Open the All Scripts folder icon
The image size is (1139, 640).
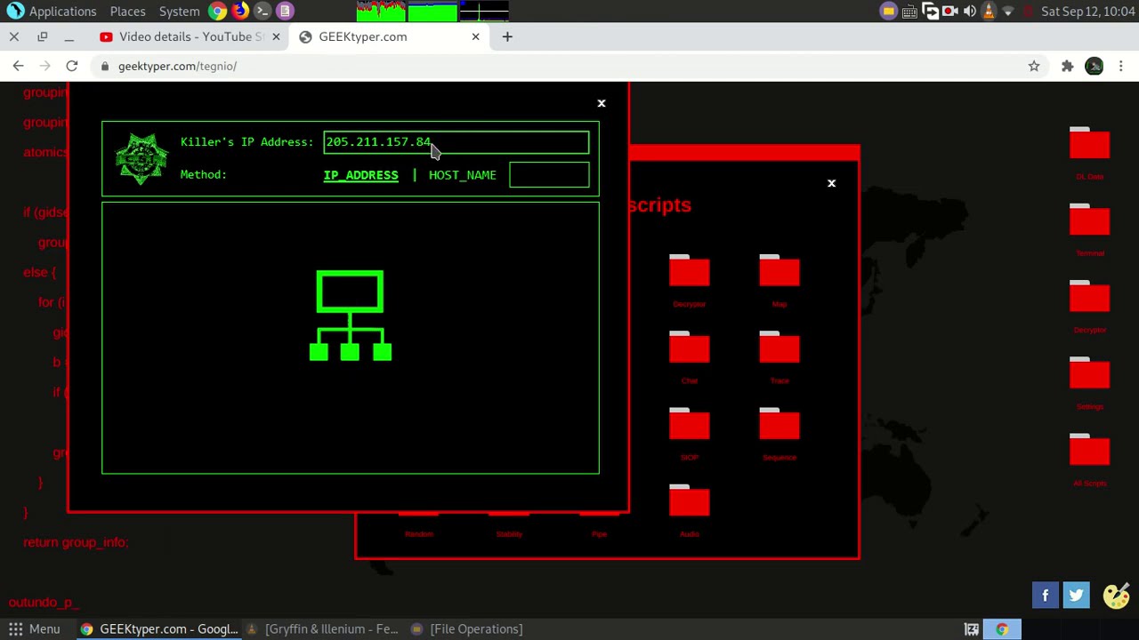coord(1089,452)
